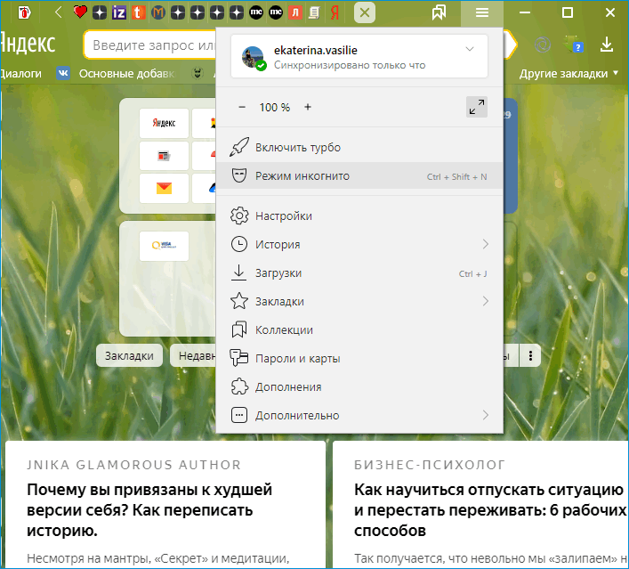
Task: Select 'Включить турбо' menu item
Action: pos(359,147)
